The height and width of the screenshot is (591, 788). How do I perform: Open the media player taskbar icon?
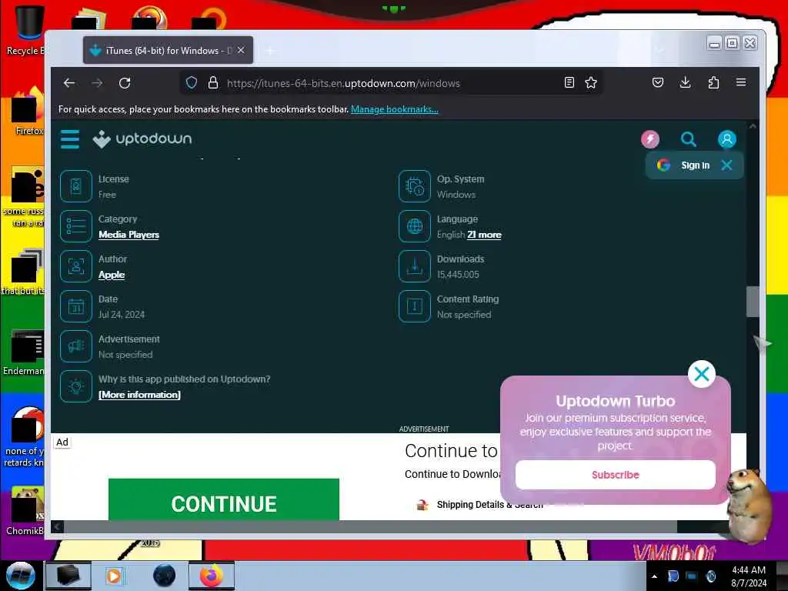114,576
